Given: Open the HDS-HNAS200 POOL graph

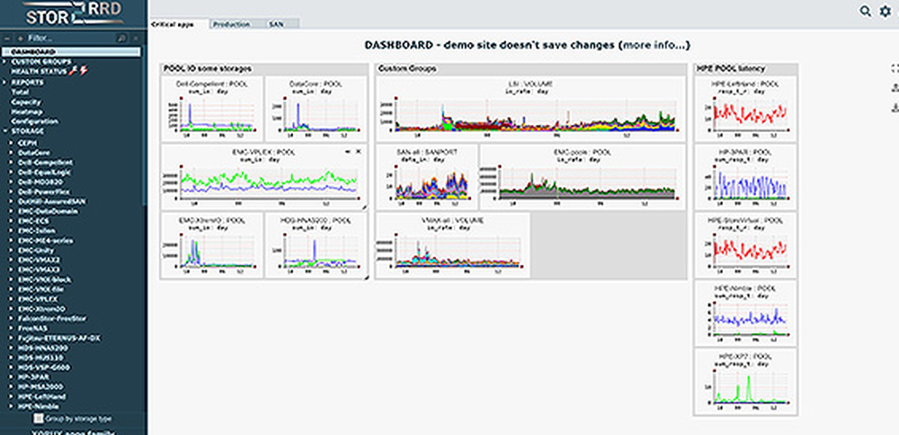Looking at the screenshot, I should tap(316, 245).
